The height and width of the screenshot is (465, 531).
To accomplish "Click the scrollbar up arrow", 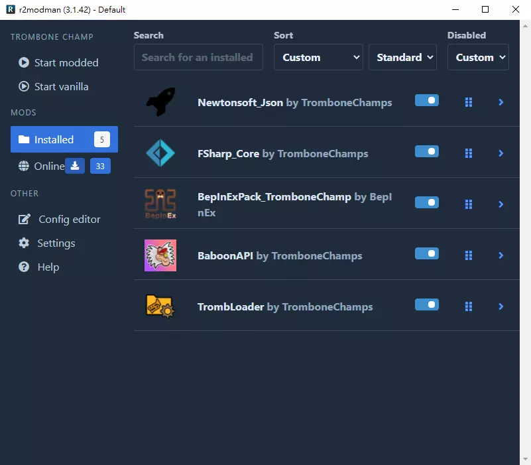I will click(525, 26).
